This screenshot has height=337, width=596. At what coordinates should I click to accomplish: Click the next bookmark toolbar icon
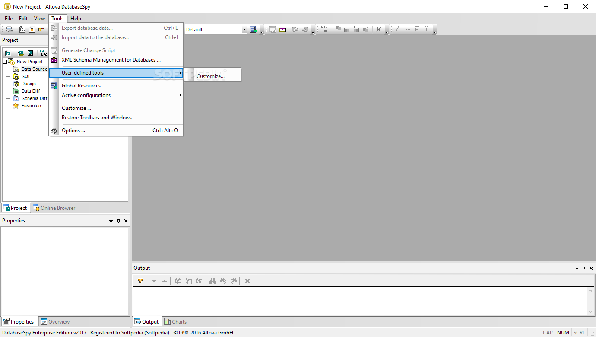[x=347, y=29]
